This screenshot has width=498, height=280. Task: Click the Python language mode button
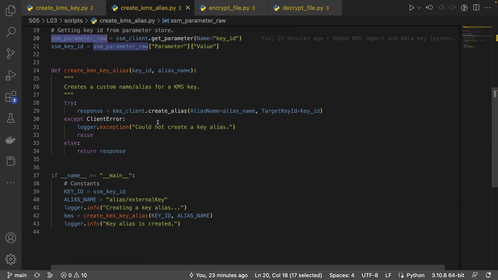click(415, 275)
